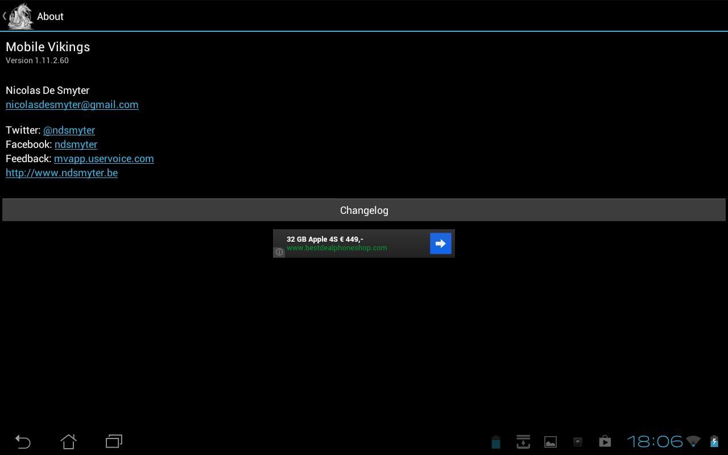Open the blue battery widget notification icon
728x455 pixels.
pyautogui.click(x=495, y=442)
